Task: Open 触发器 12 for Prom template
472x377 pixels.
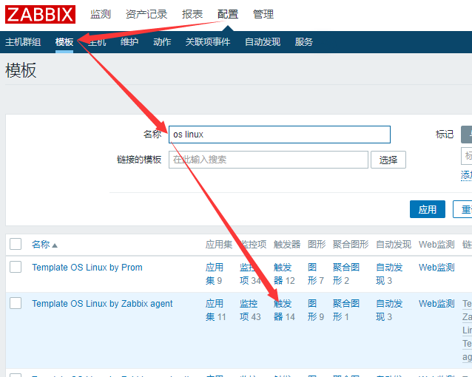Action: (x=284, y=274)
